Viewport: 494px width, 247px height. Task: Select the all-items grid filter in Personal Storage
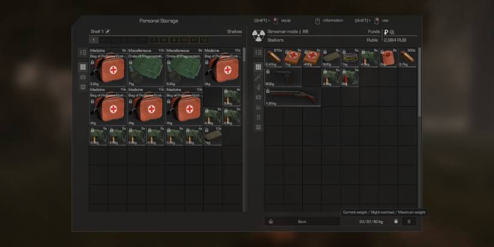point(83,67)
